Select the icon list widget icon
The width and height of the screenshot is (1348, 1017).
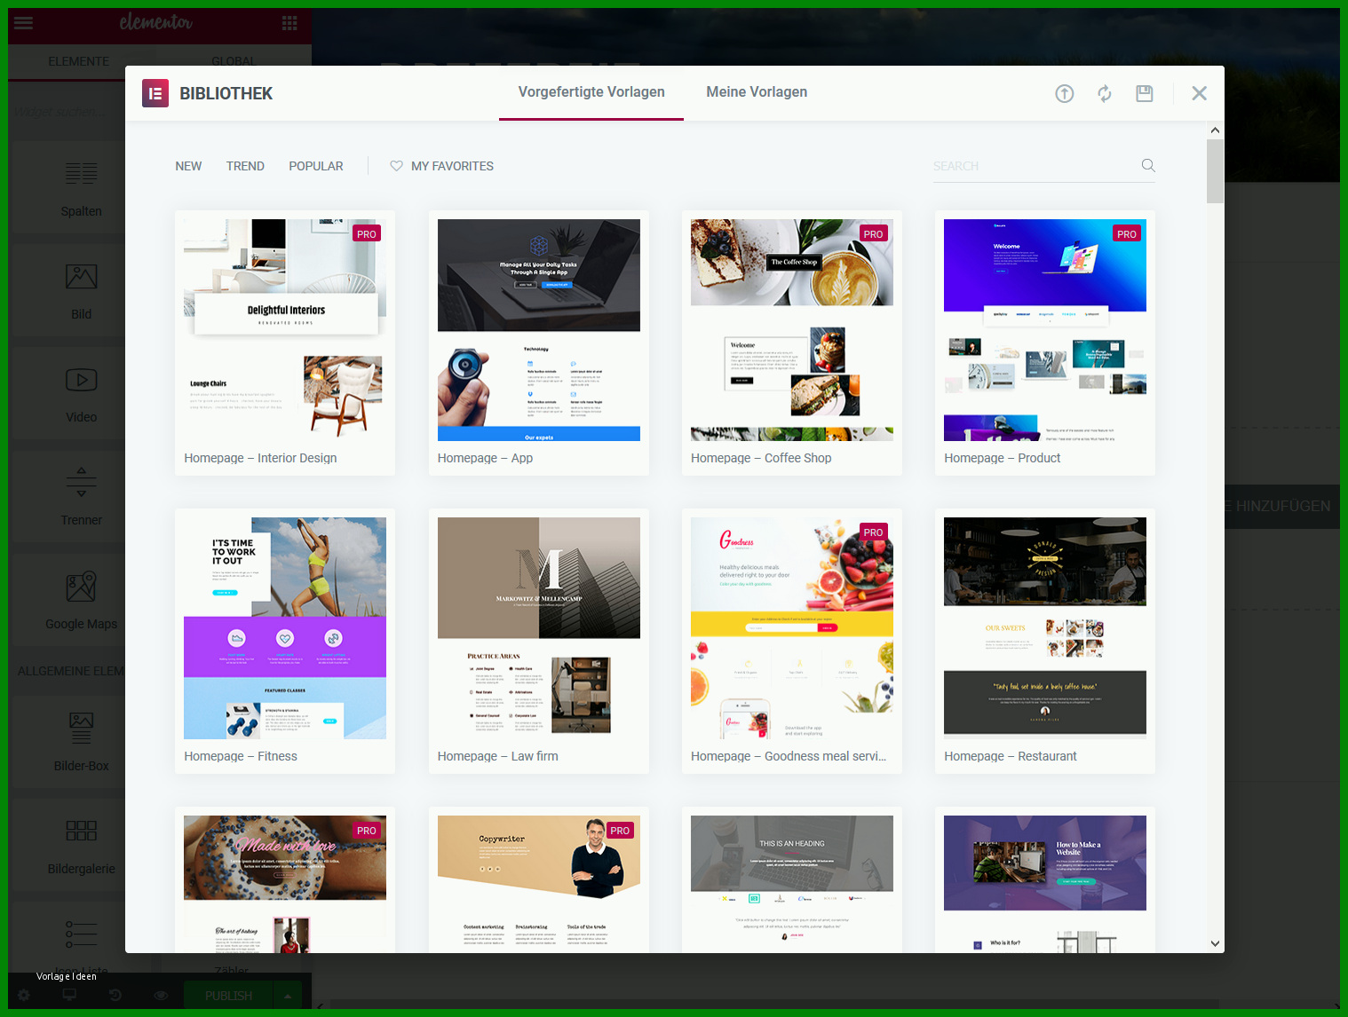(81, 934)
